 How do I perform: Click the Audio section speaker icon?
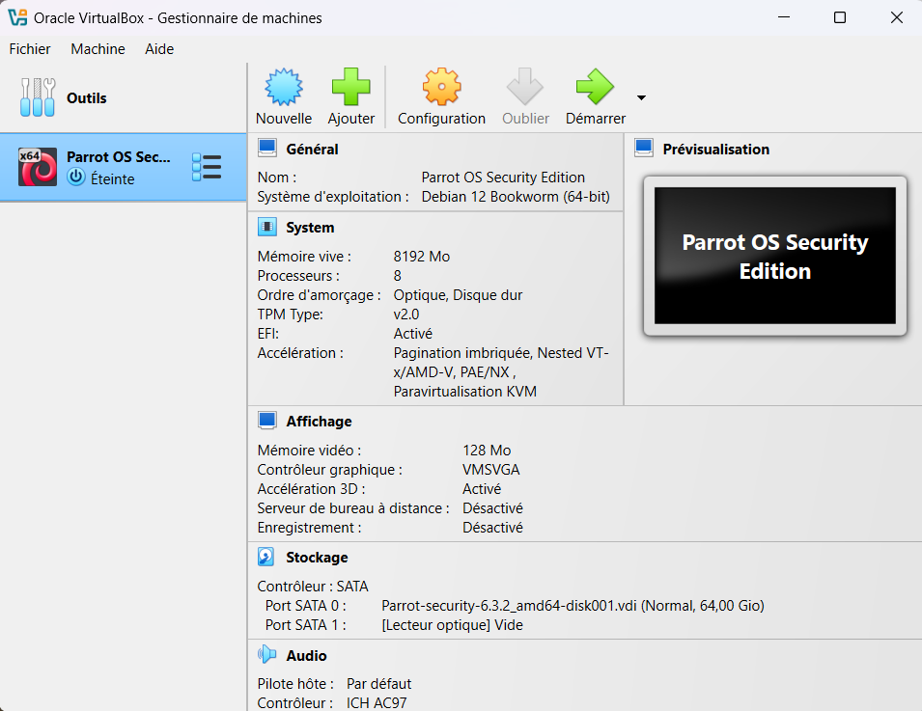click(267, 654)
